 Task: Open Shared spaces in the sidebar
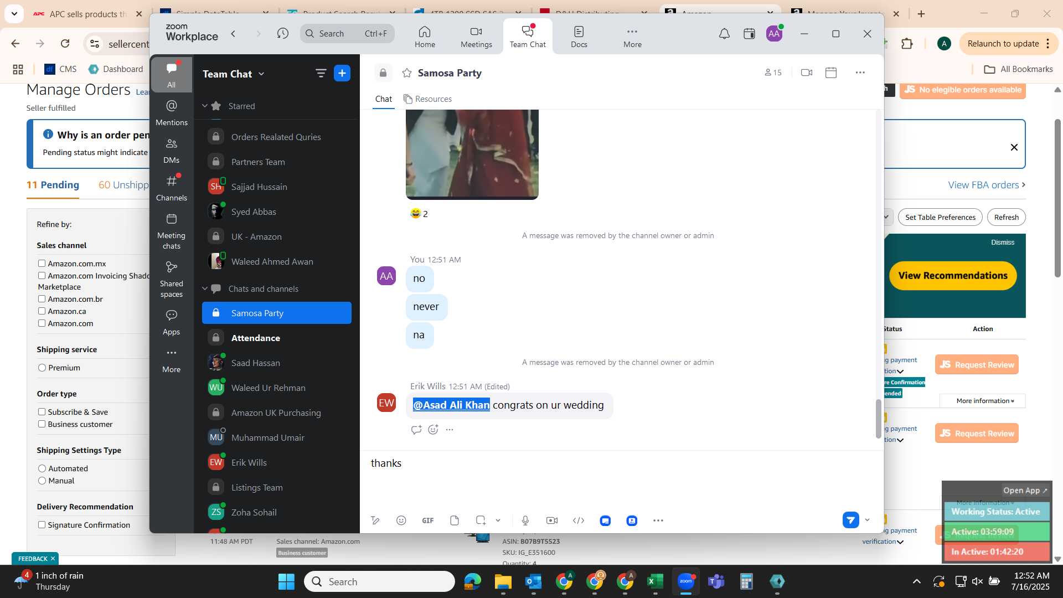172,279
